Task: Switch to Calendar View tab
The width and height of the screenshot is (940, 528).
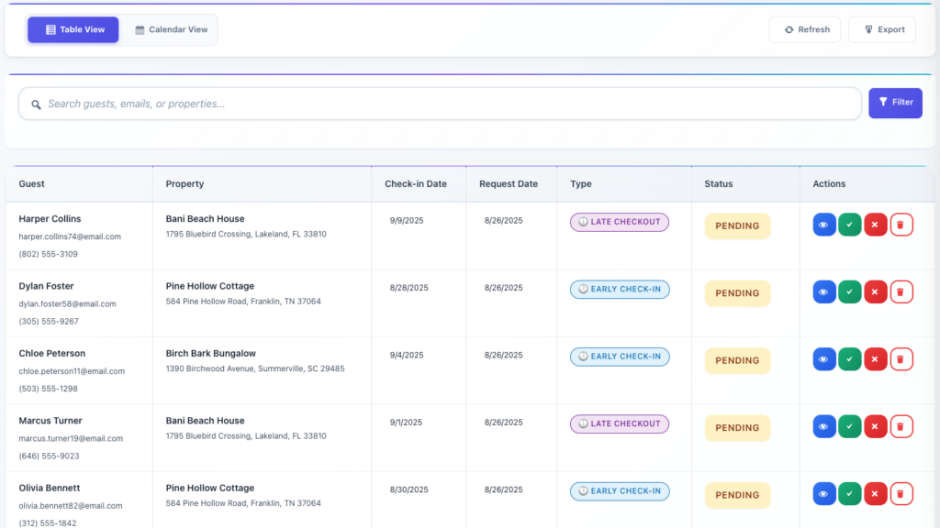Action: click(172, 29)
